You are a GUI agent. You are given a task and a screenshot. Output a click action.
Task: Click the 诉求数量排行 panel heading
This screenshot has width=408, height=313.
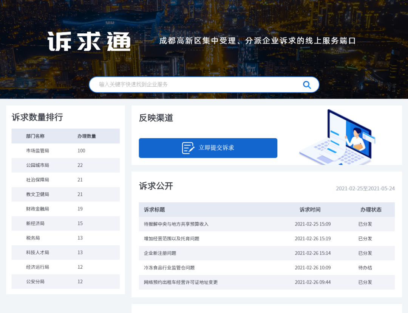(37, 117)
